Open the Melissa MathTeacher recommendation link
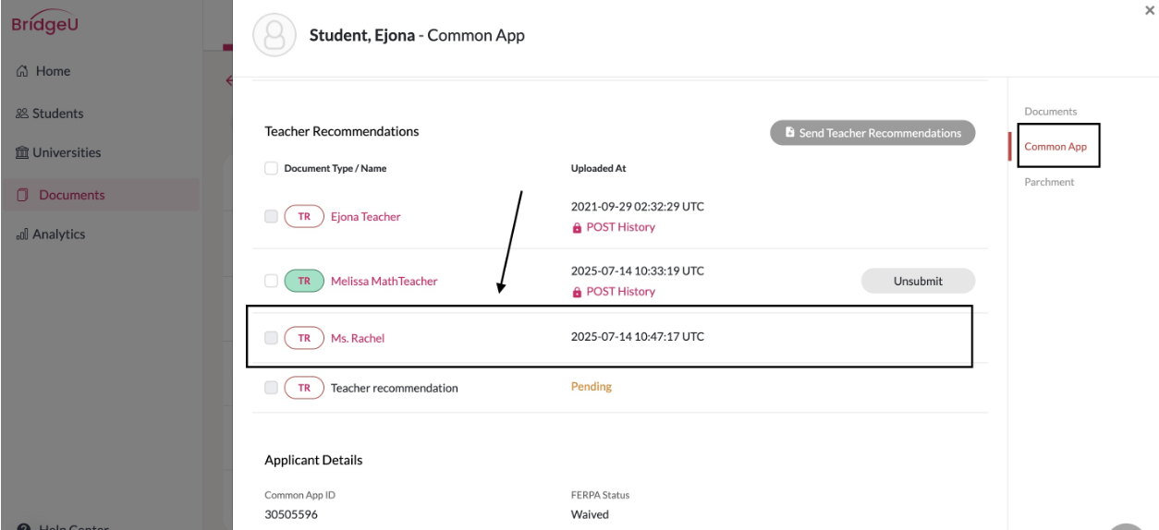The image size is (1159, 530). tap(384, 281)
